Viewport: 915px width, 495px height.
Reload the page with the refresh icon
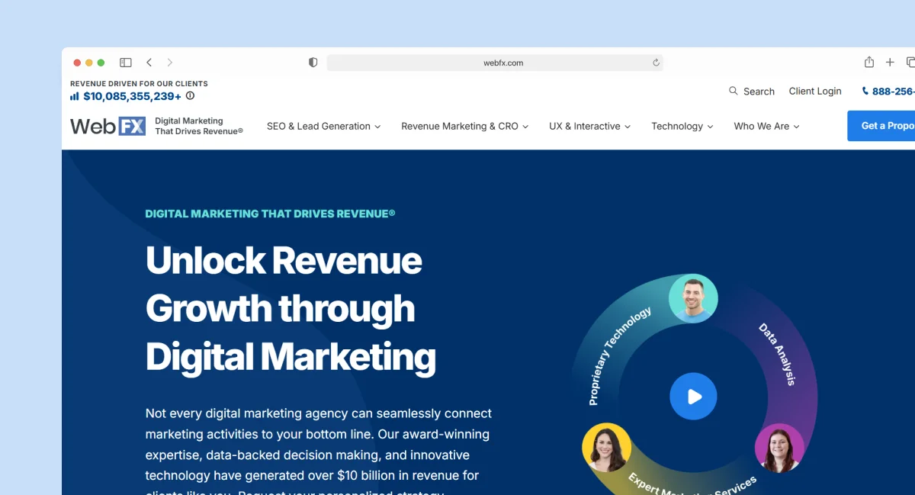[x=656, y=63]
